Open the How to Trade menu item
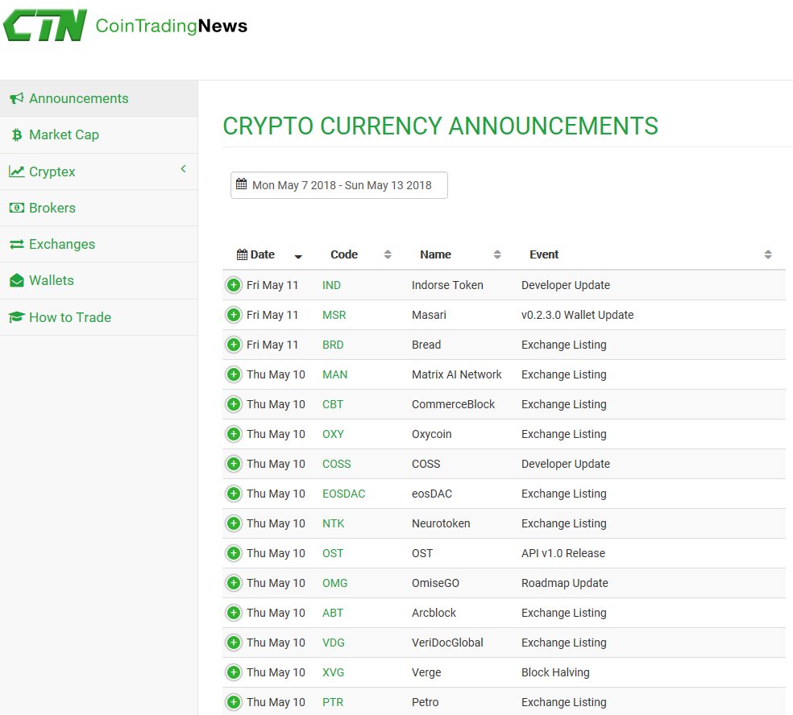 point(98,316)
